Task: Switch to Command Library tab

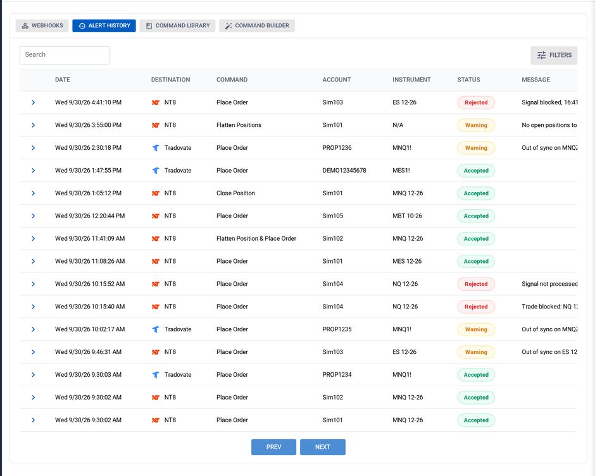Action: click(x=177, y=26)
